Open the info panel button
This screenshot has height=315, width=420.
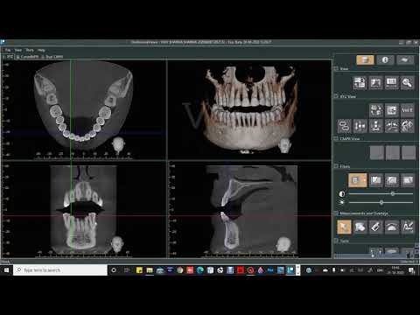385,60
